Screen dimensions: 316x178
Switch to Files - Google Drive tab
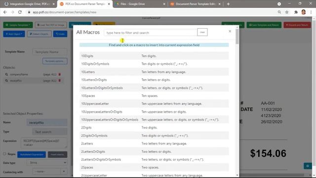click(140, 4)
